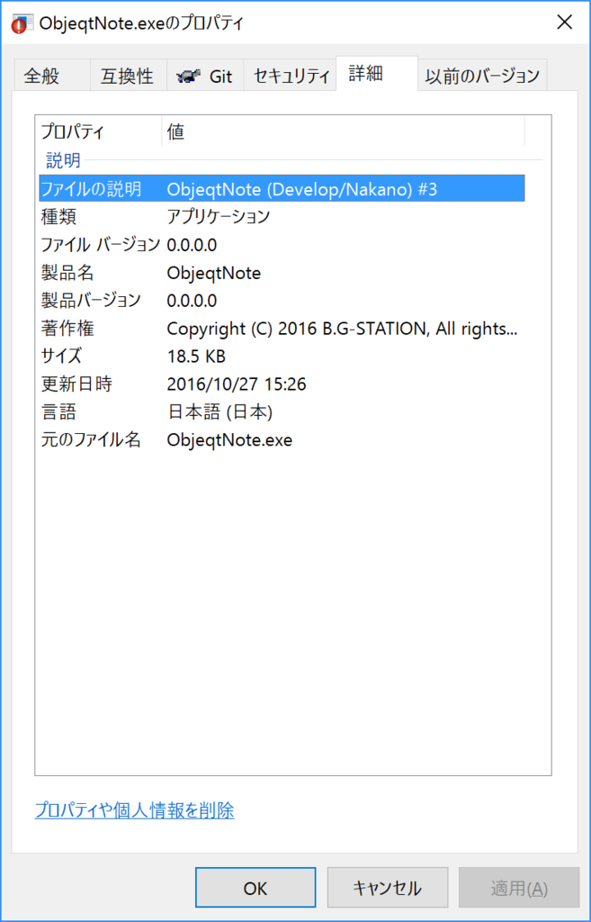This screenshot has height=922, width=591.
Task: Click the ObjeqtNote app icon in title bar
Action: (21, 23)
